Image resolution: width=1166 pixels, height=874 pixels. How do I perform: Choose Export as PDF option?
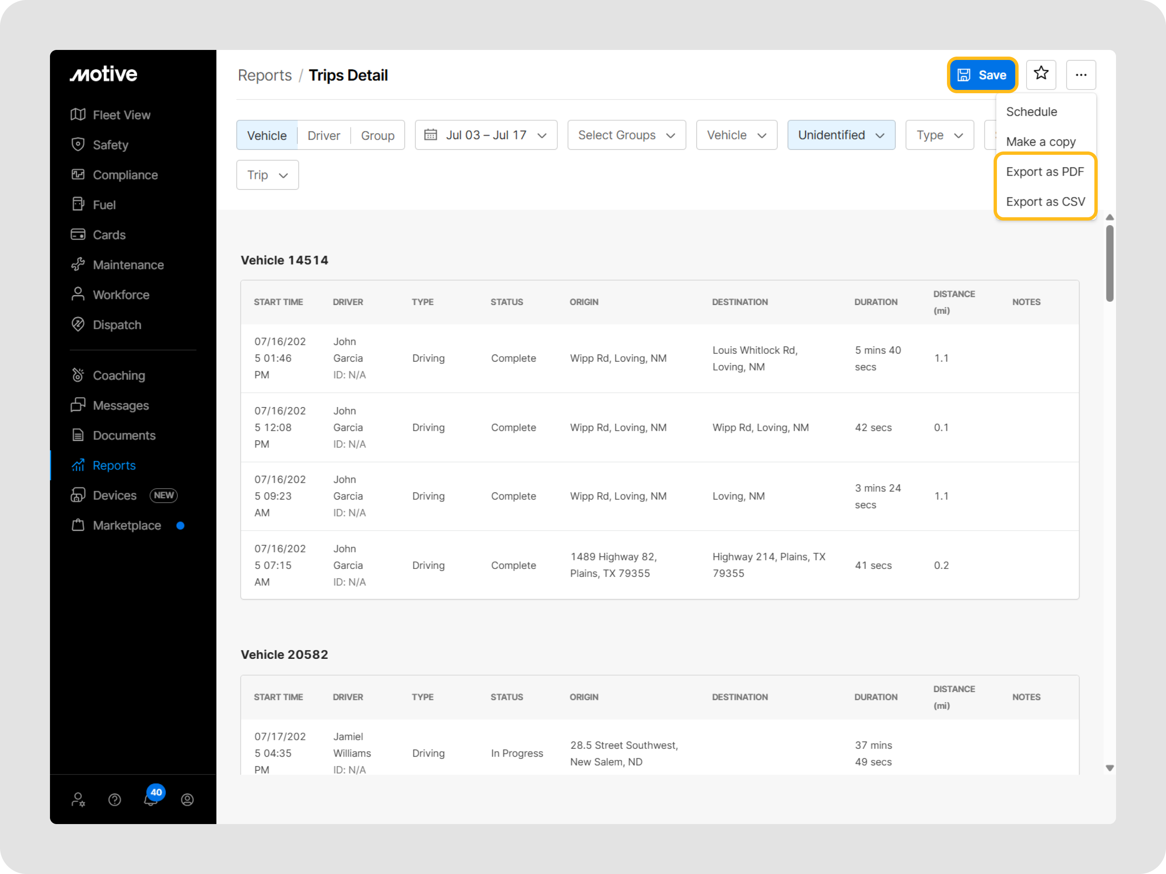point(1044,172)
